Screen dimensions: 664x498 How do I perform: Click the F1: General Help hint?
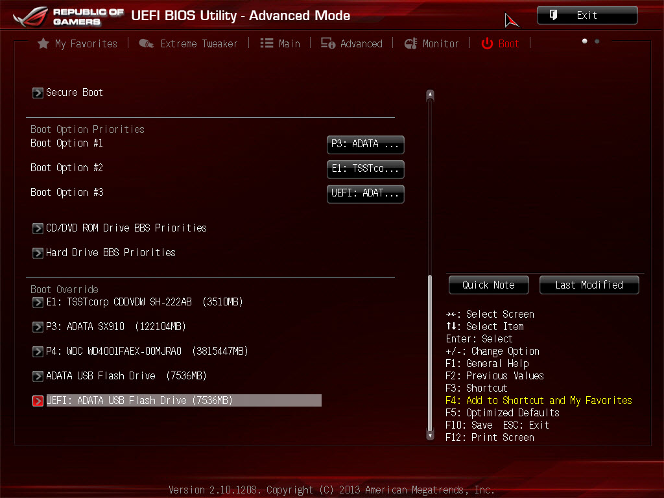(x=487, y=364)
